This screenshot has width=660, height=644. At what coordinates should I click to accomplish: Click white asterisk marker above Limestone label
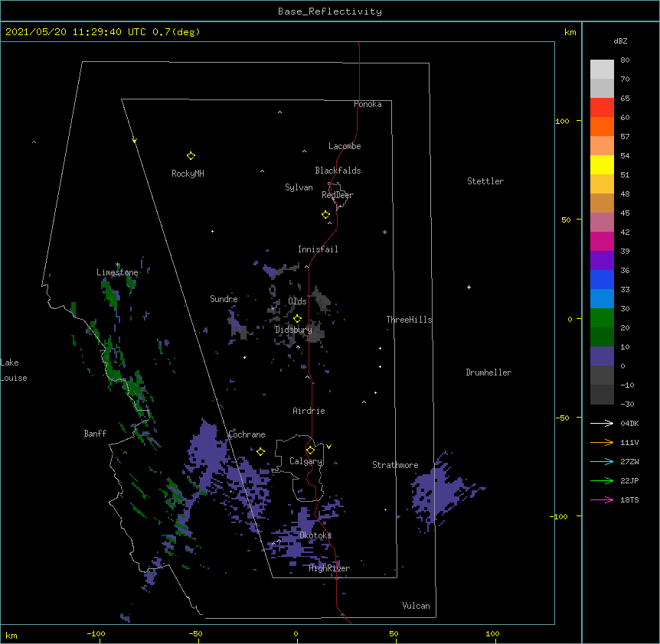point(117,265)
